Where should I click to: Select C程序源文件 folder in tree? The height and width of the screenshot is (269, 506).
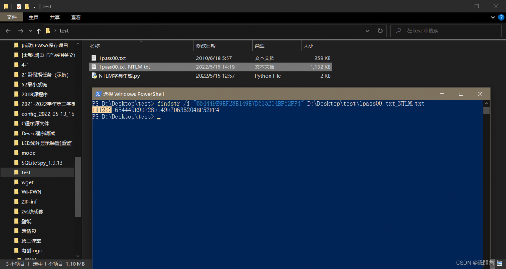pyautogui.click(x=35, y=123)
